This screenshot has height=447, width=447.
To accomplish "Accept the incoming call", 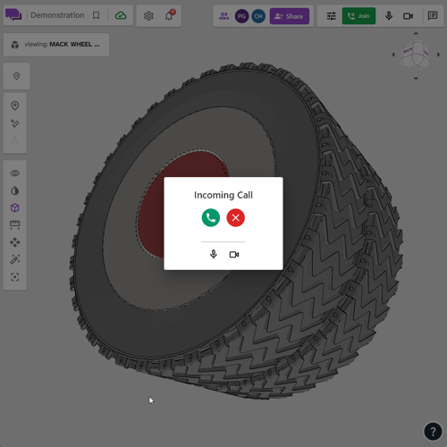I will (211, 218).
